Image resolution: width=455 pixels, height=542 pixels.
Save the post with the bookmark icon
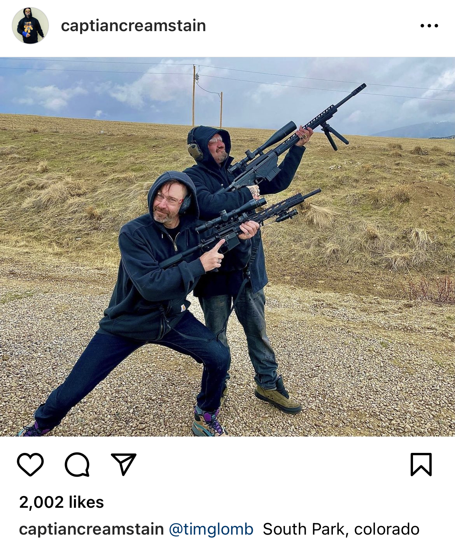(421, 464)
